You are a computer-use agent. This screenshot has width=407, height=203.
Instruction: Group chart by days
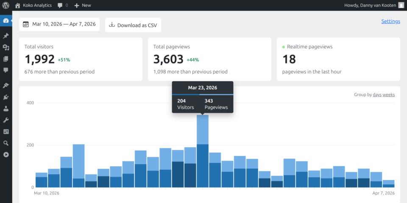click(376, 95)
